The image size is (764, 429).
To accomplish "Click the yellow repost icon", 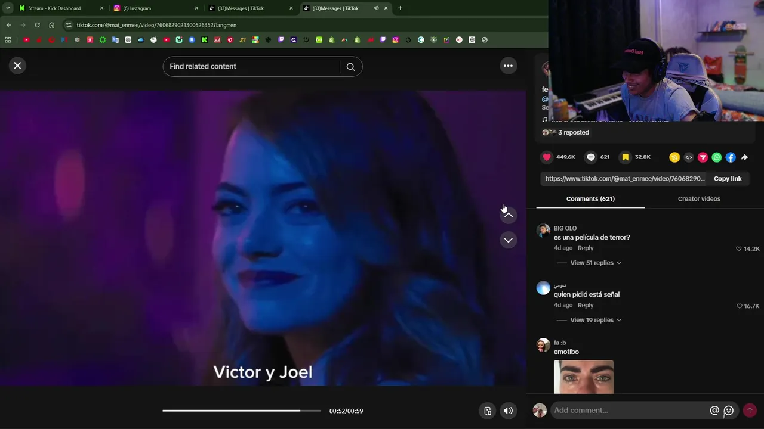I will tap(674, 157).
